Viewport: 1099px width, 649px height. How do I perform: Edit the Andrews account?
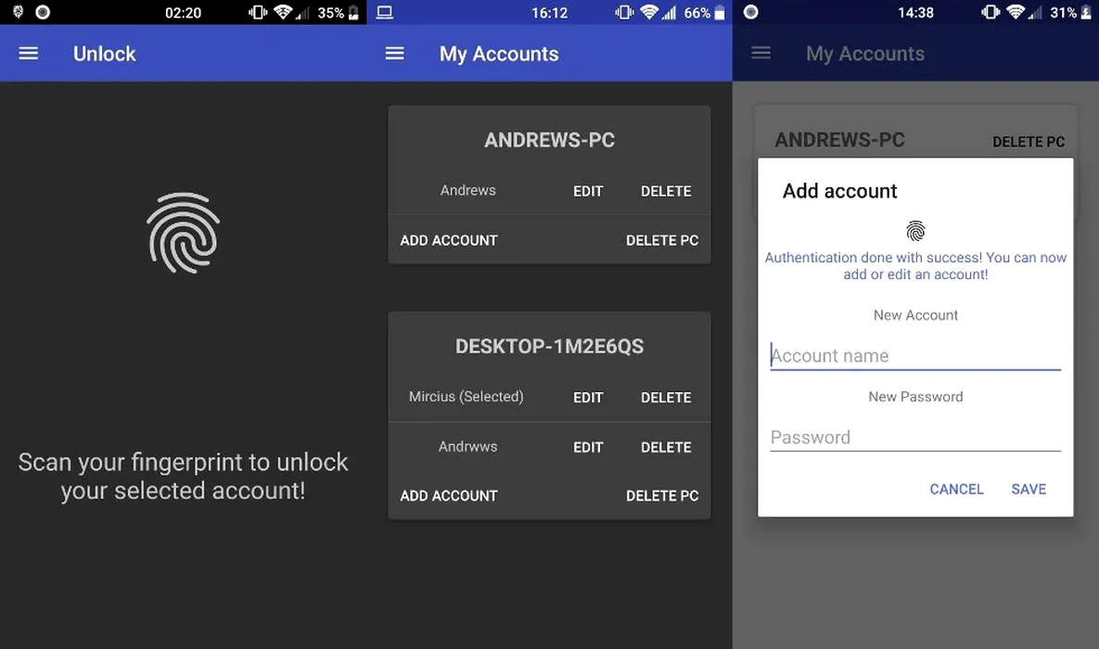(x=588, y=191)
